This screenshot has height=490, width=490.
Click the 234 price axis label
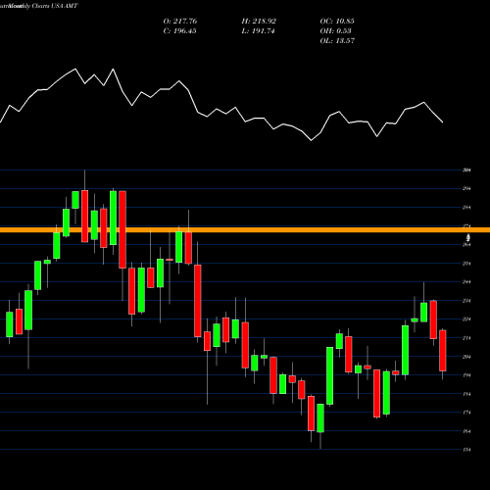(x=466, y=301)
